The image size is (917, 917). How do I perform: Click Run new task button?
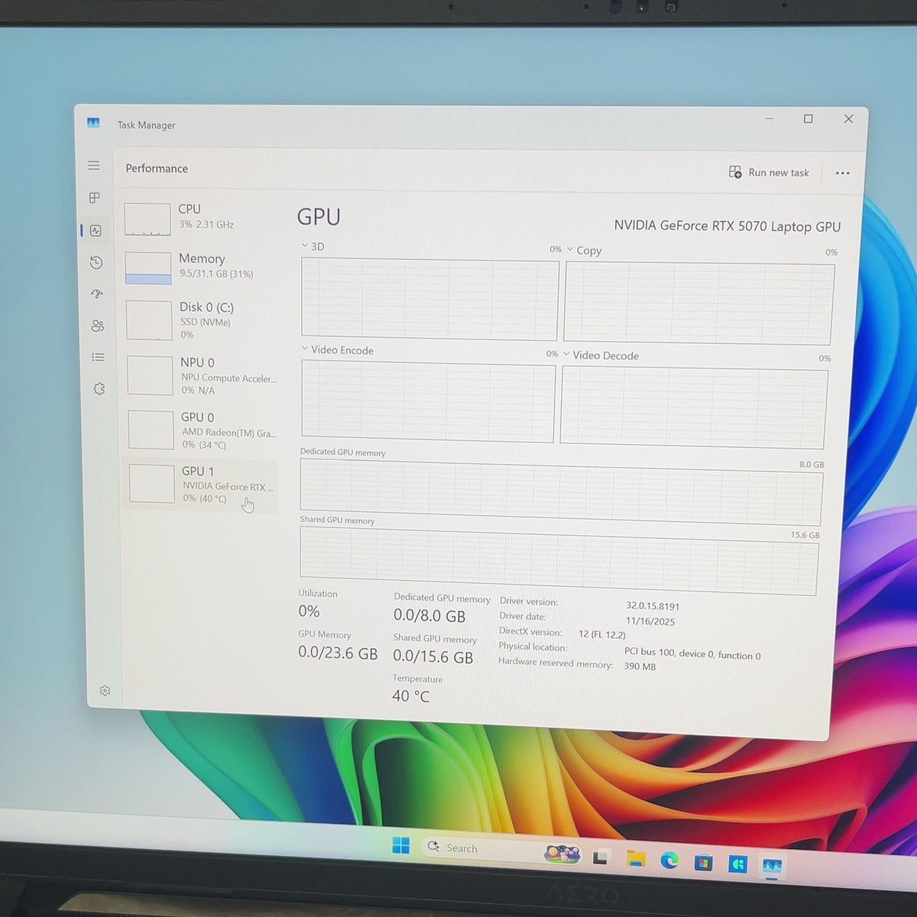pos(769,173)
